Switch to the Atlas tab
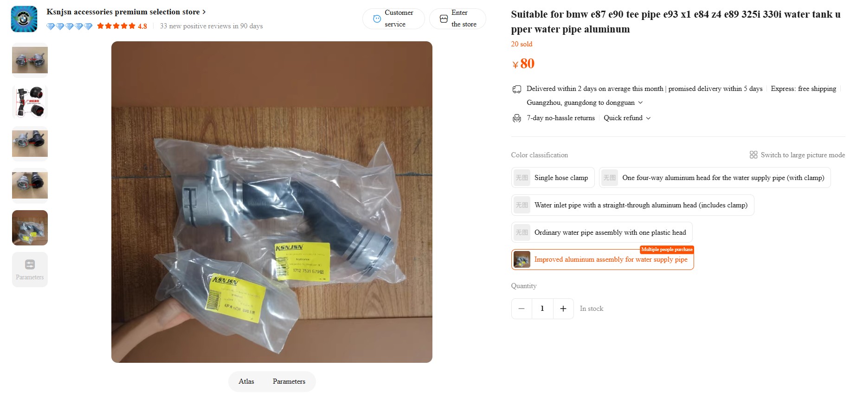The height and width of the screenshot is (399, 863). (x=246, y=381)
